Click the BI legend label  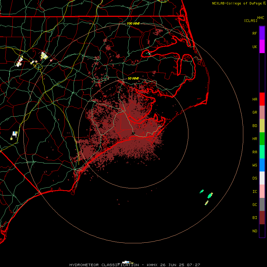[x=255, y=218]
